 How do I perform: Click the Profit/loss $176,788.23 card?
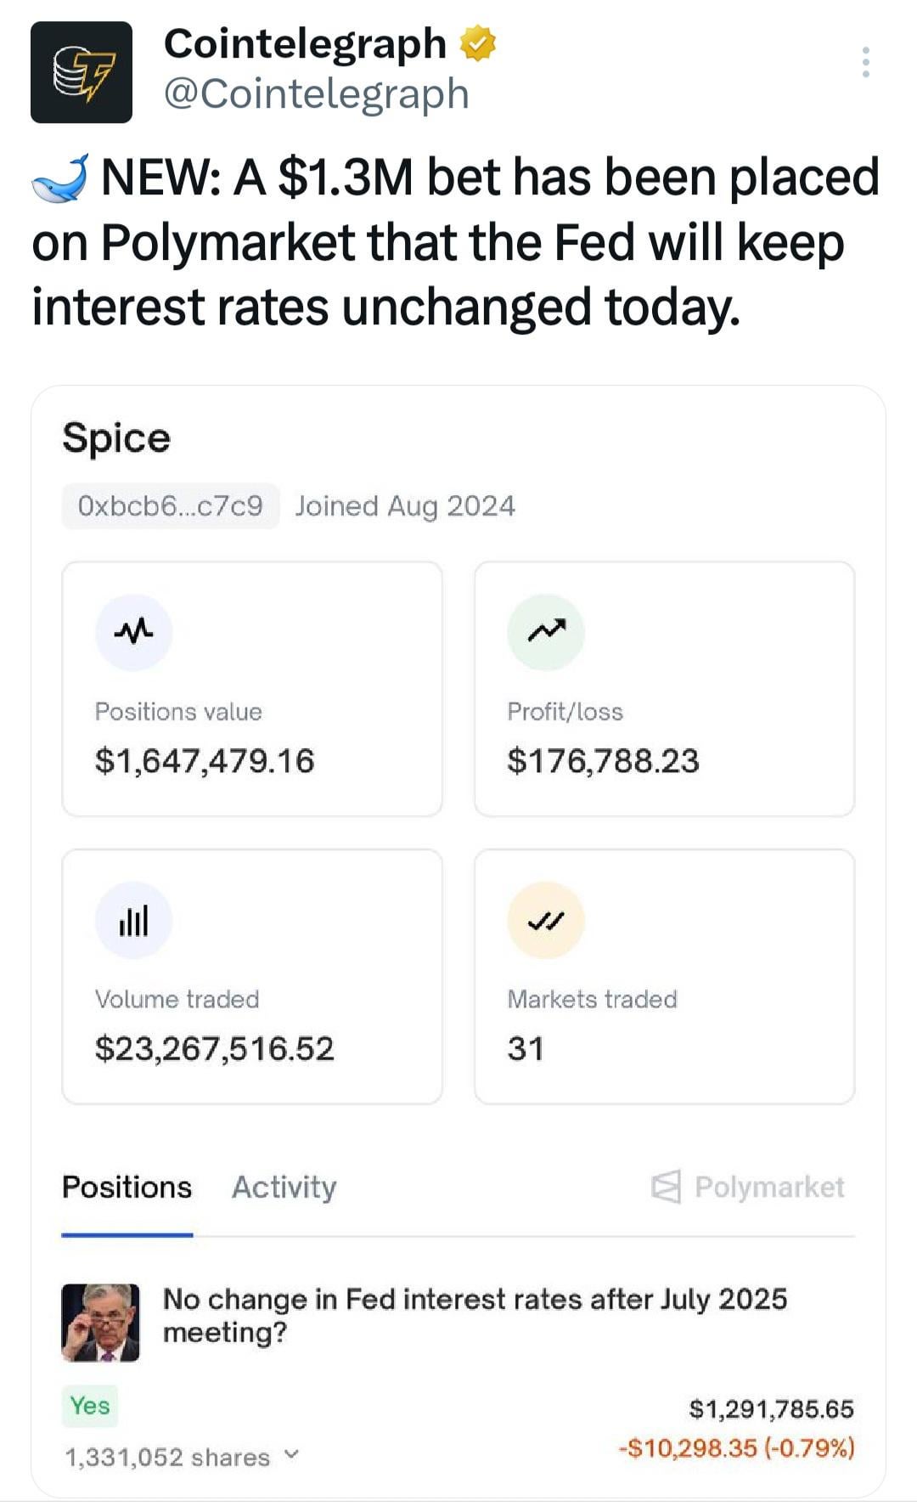664,689
